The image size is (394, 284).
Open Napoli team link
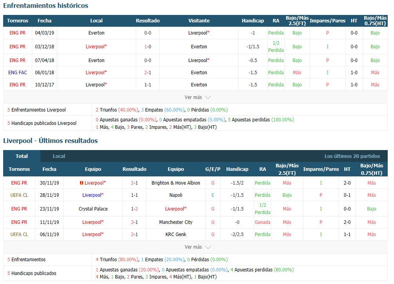[176, 195]
